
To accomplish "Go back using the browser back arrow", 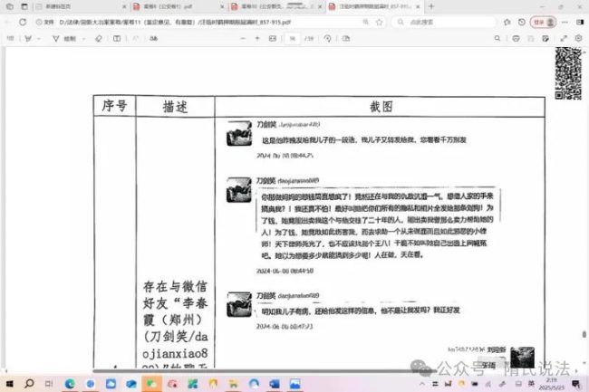I will click(x=8, y=19).
